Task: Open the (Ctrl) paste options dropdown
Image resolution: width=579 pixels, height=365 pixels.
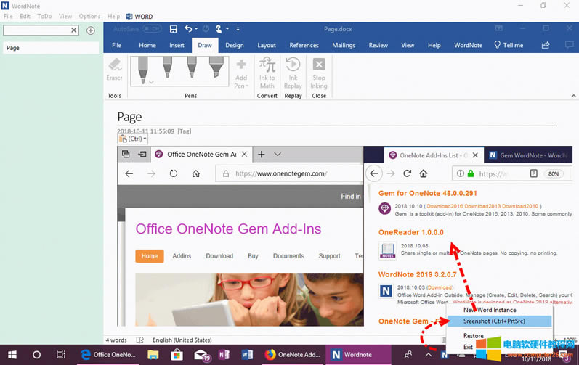Action: point(132,139)
